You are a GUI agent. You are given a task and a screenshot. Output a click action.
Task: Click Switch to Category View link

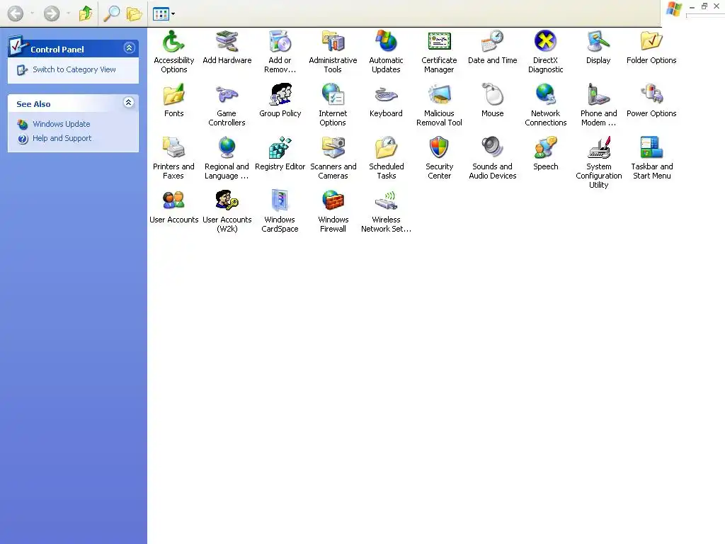(74, 69)
